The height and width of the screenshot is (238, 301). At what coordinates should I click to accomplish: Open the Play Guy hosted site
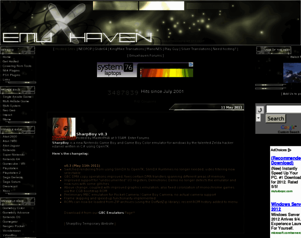coord(171,49)
